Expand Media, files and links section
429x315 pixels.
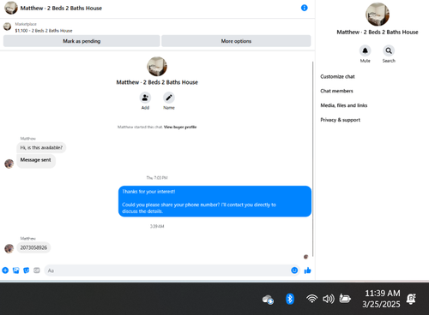click(344, 105)
